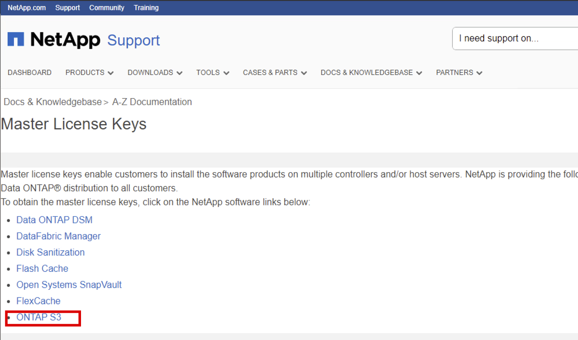Open the Training link
Image resolution: width=578 pixels, height=340 pixels.
point(146,8)
